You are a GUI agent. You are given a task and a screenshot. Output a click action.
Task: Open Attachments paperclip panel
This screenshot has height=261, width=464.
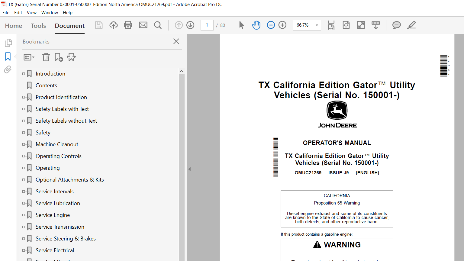click(x=8, y=69)
